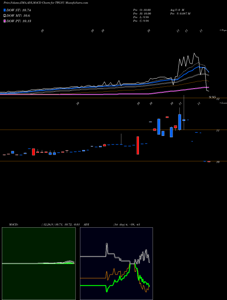Click the magenta long-term EMA line
Screen dimensions: 227x300
172,91
